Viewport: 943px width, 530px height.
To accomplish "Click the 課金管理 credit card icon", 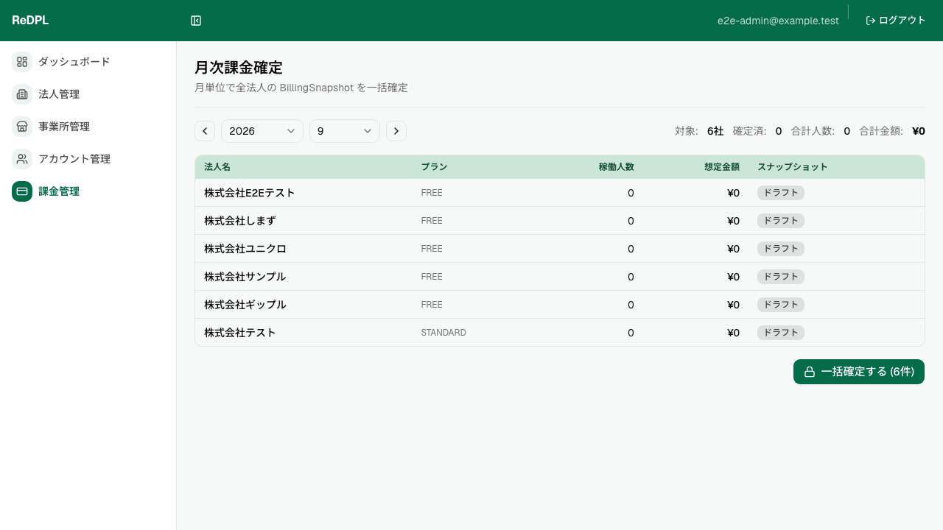I will point(22,191).
